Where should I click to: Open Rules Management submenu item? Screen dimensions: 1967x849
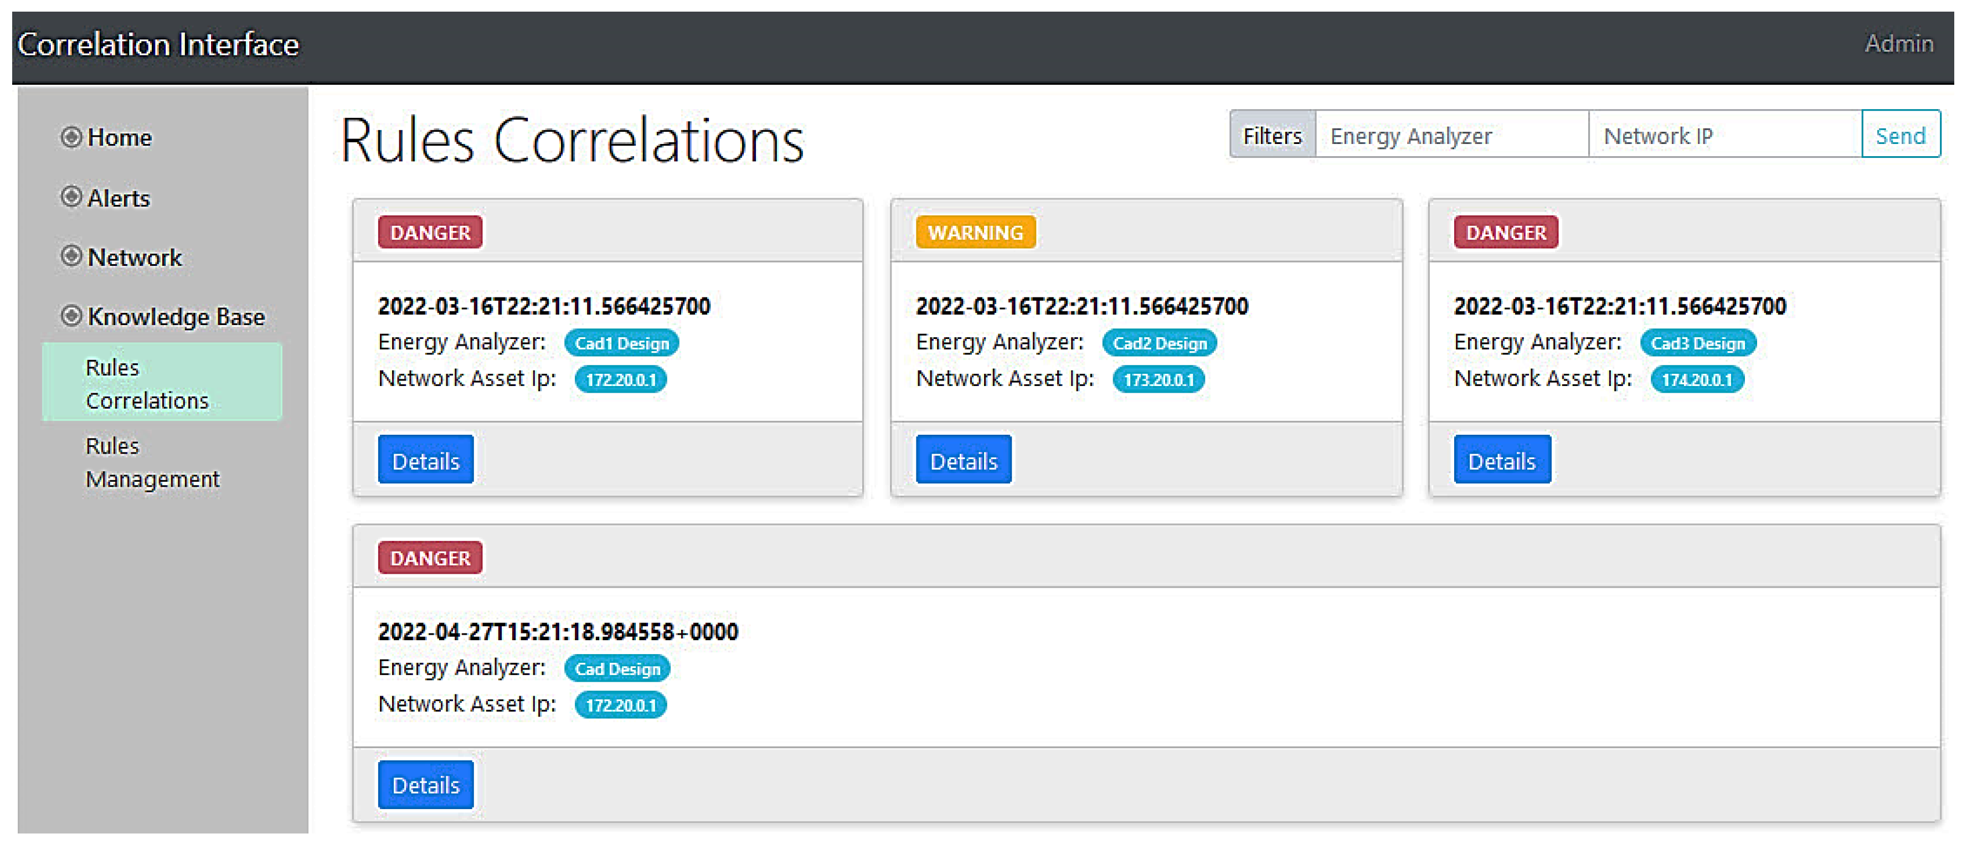point(152,462)
